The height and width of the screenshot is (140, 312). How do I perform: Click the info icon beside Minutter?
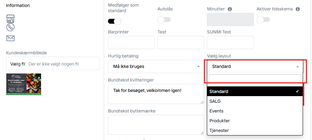pyautogui.click(x=230, y=9)
